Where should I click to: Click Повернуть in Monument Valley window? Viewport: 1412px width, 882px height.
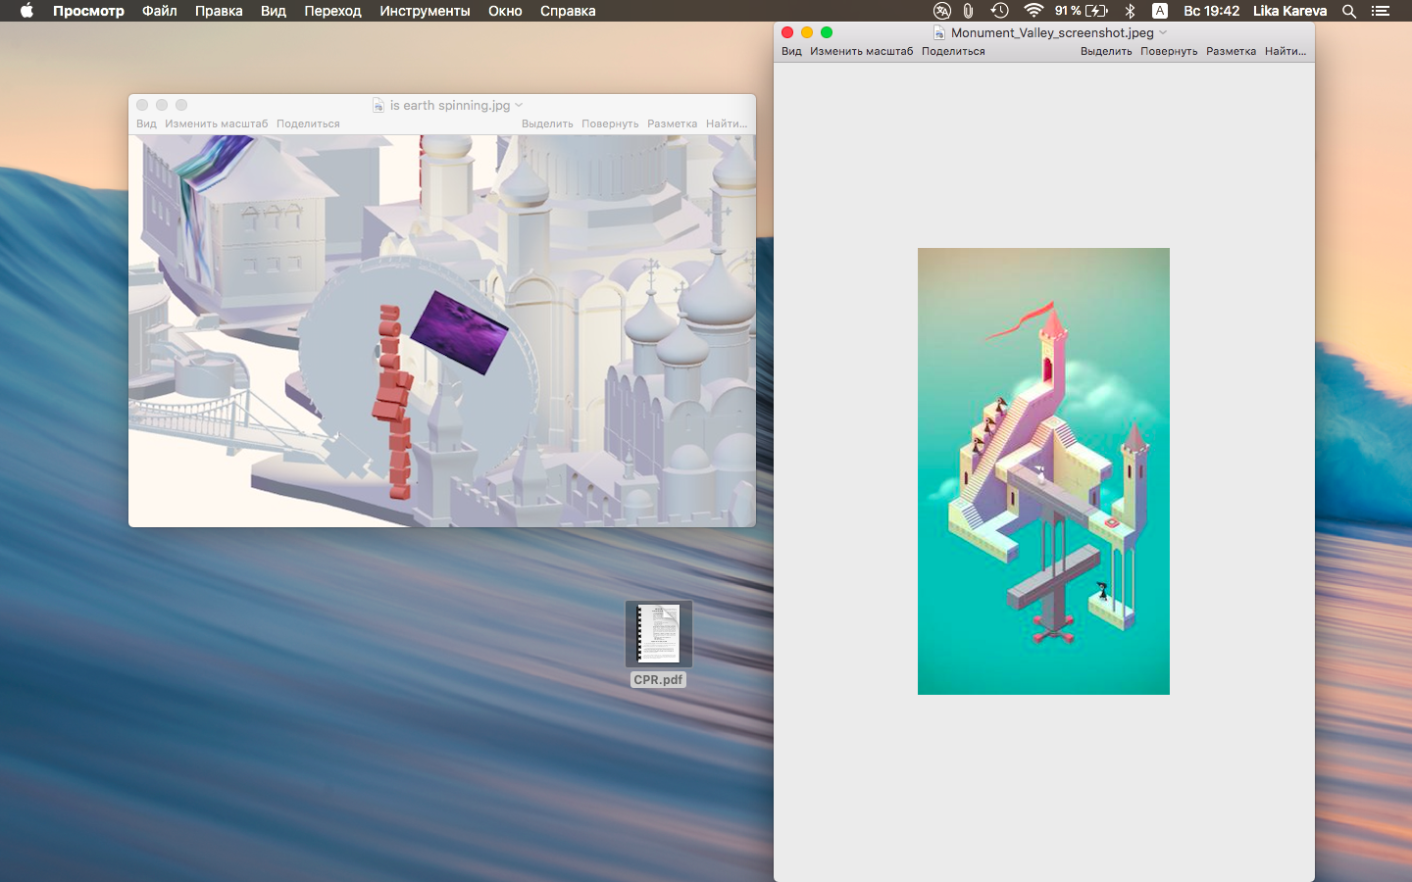pos(1169,51)
